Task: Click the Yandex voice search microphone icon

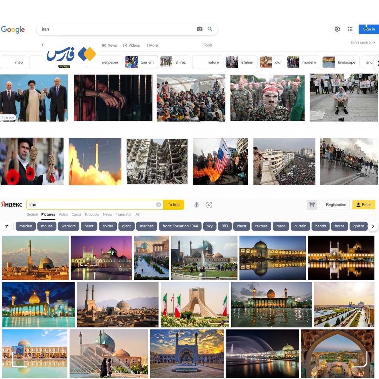Action: (x=197, y=205)
